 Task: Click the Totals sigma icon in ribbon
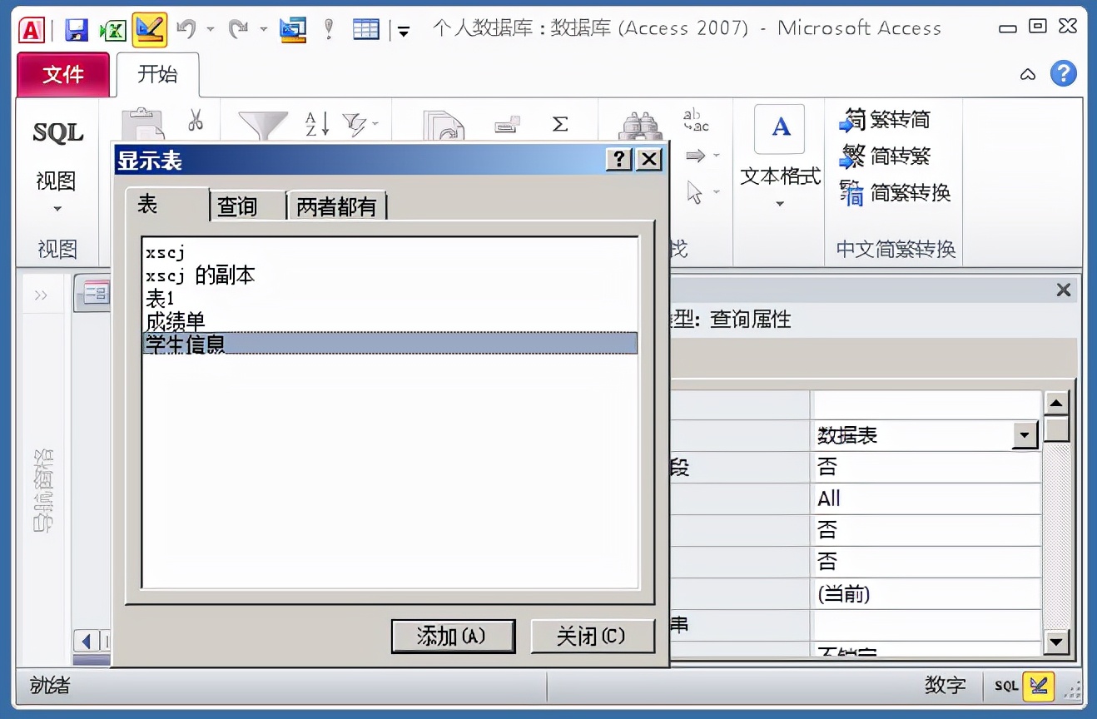[559, 121]
